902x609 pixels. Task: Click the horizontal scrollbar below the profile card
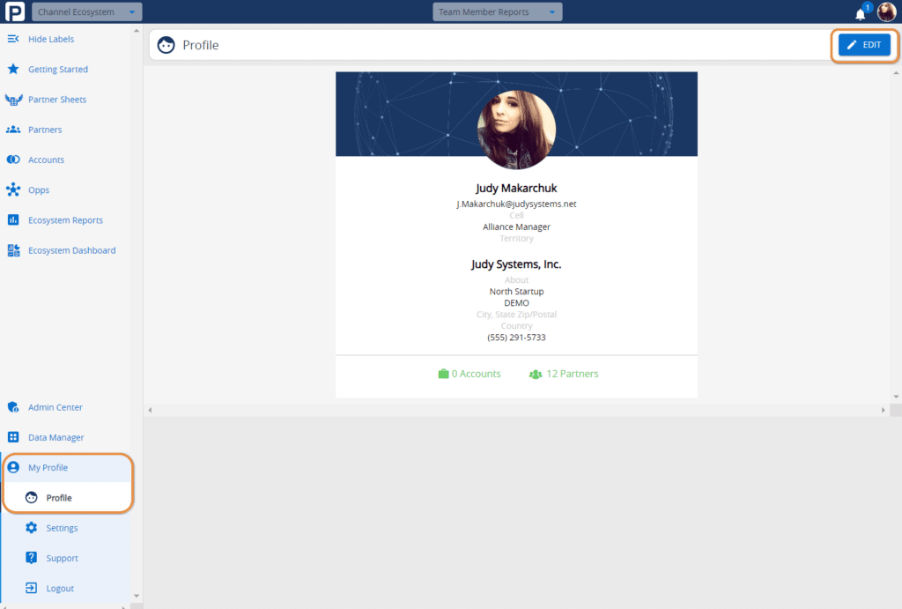click(x=516, y=409)
